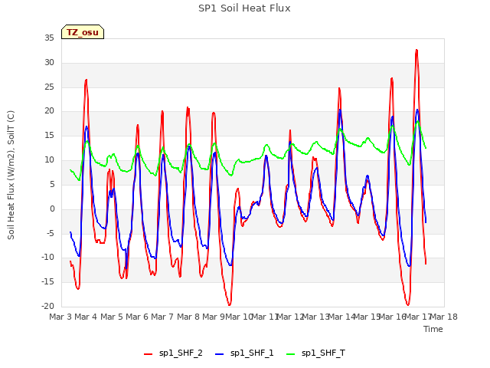This screenshot has width=490, height=368.
Task: Click the red sp1_SHF_2 legend swatch
Action: 148,354
